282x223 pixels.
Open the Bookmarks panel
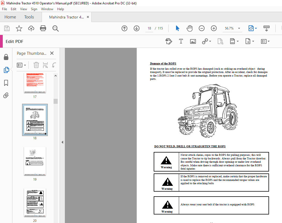point(6,83)
